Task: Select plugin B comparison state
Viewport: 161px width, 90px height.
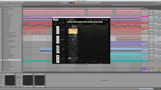Action: (x=99, y=19)
